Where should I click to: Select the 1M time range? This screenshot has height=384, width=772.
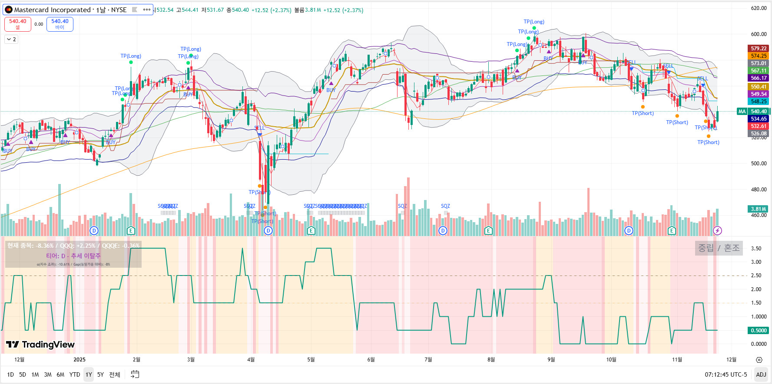tap(35, 374)
